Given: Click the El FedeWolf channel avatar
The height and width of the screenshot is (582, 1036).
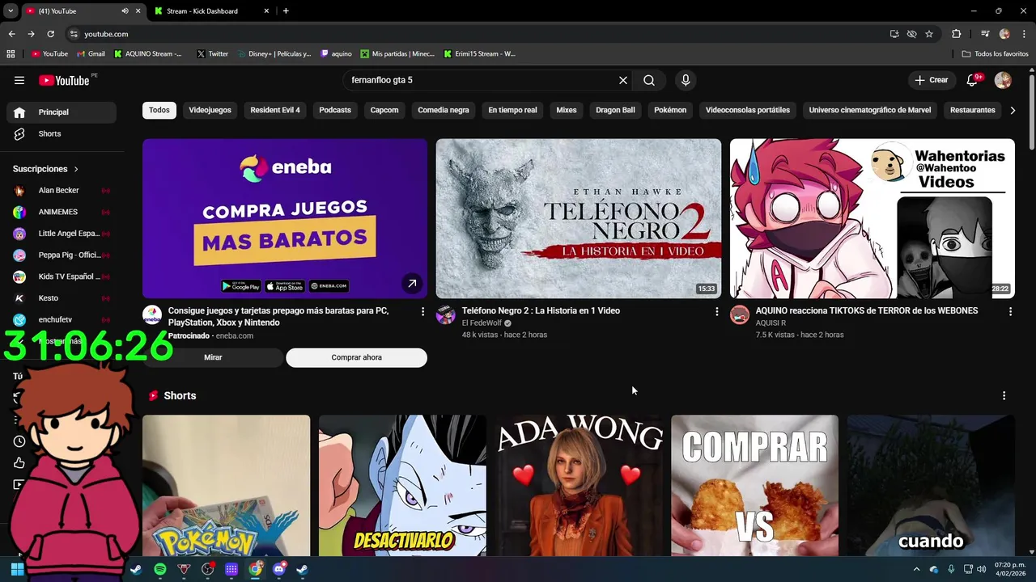Looking at the screenshot, I should [x=446, y=315].
